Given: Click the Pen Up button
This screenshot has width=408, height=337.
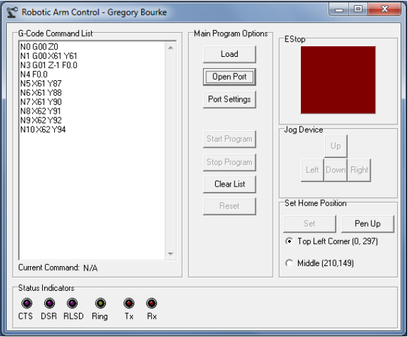Looking at the screenshot, I should click(367, 224).
